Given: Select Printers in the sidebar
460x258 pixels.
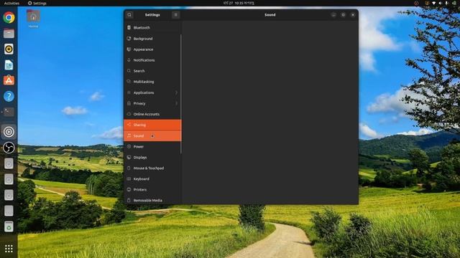Looking at the screenshot, I should point(152,189).
